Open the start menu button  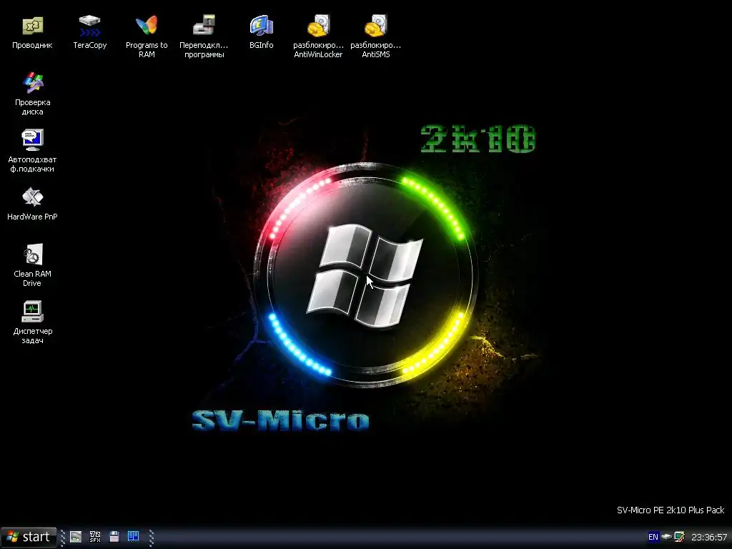(x=29, y=537)
